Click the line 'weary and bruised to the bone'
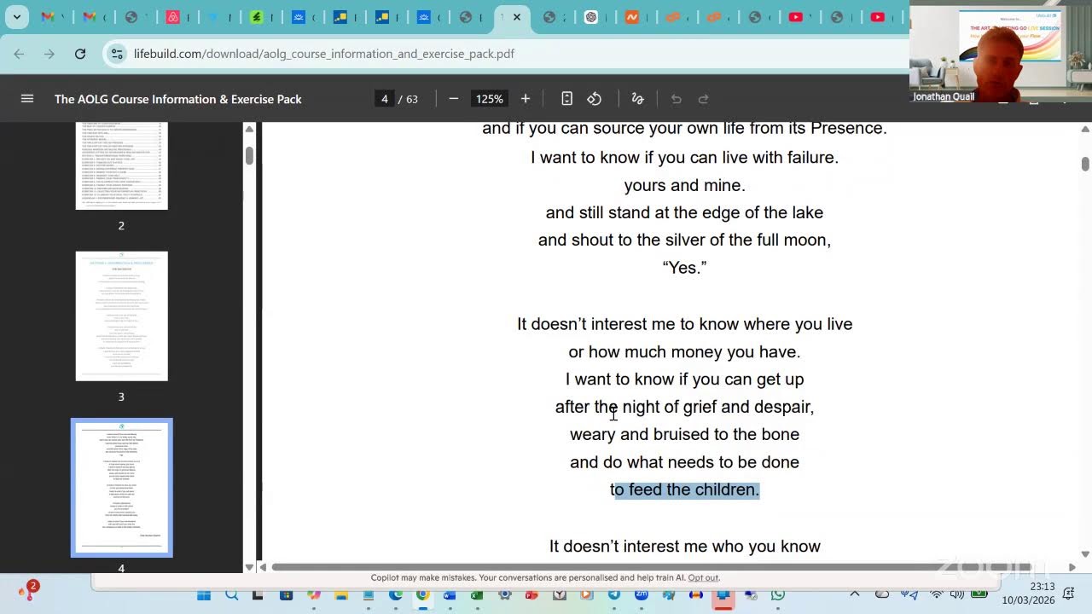 (685, 434)
